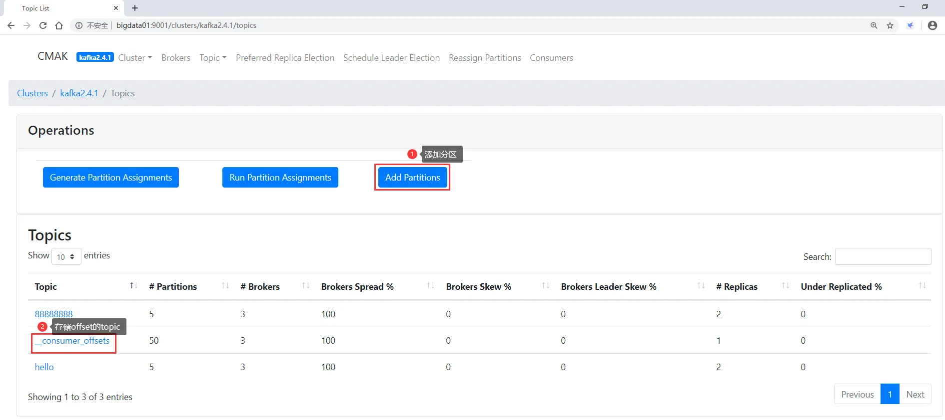Expand the Cluster dropdown menu
This screenshot has height=420, width=945.
[135, 58]
